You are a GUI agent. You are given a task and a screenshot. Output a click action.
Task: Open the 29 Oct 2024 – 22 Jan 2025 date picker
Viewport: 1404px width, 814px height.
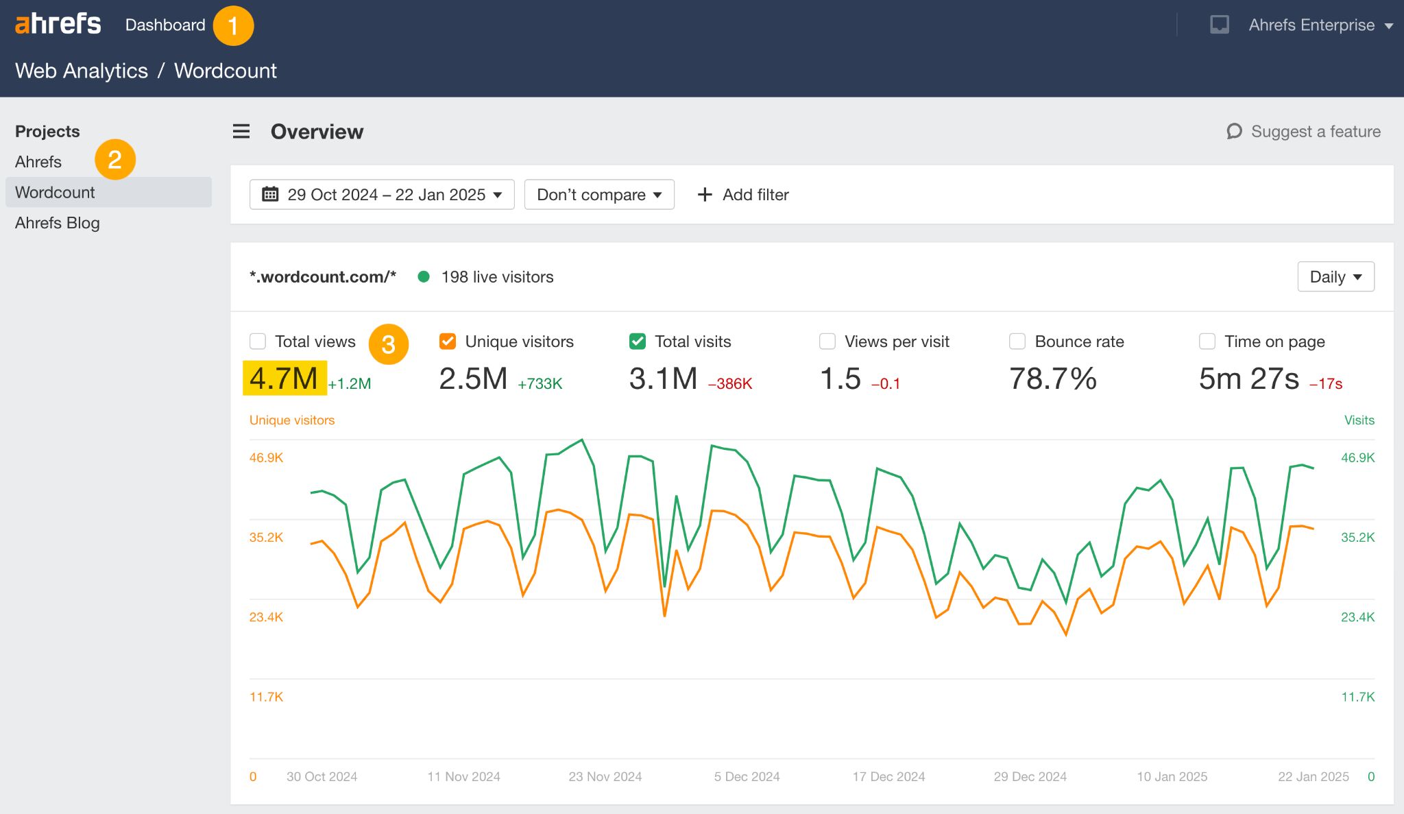(381, 195)
